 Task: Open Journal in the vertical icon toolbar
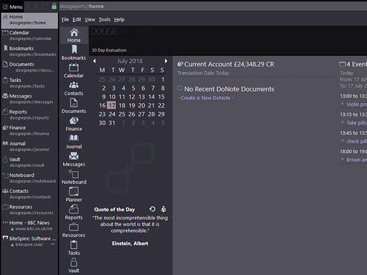pos(74,141)
